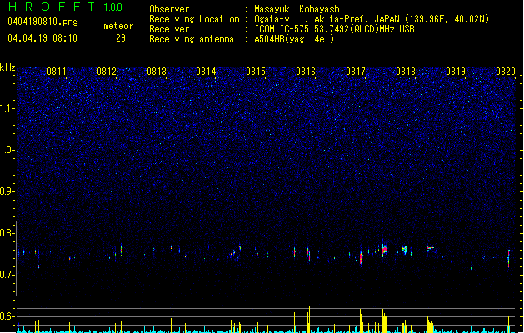This screenshot has height=333, width=524.
Task: Click the meteor count value 29
Action: tap(121, 38)
